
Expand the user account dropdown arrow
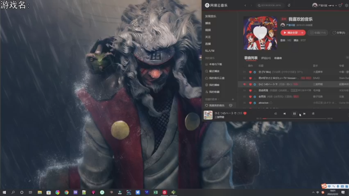tap(336, 6)
